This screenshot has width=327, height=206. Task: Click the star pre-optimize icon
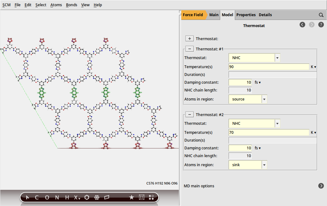click(131, 197)
